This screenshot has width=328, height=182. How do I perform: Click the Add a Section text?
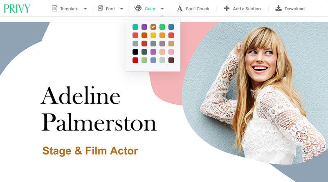[247, 9]
